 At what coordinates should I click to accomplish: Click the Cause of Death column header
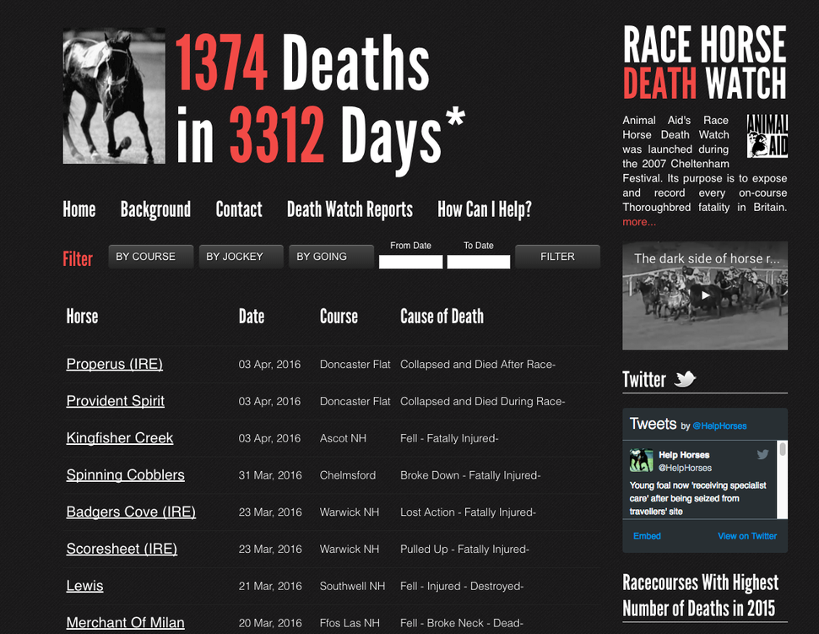(442, 317)
